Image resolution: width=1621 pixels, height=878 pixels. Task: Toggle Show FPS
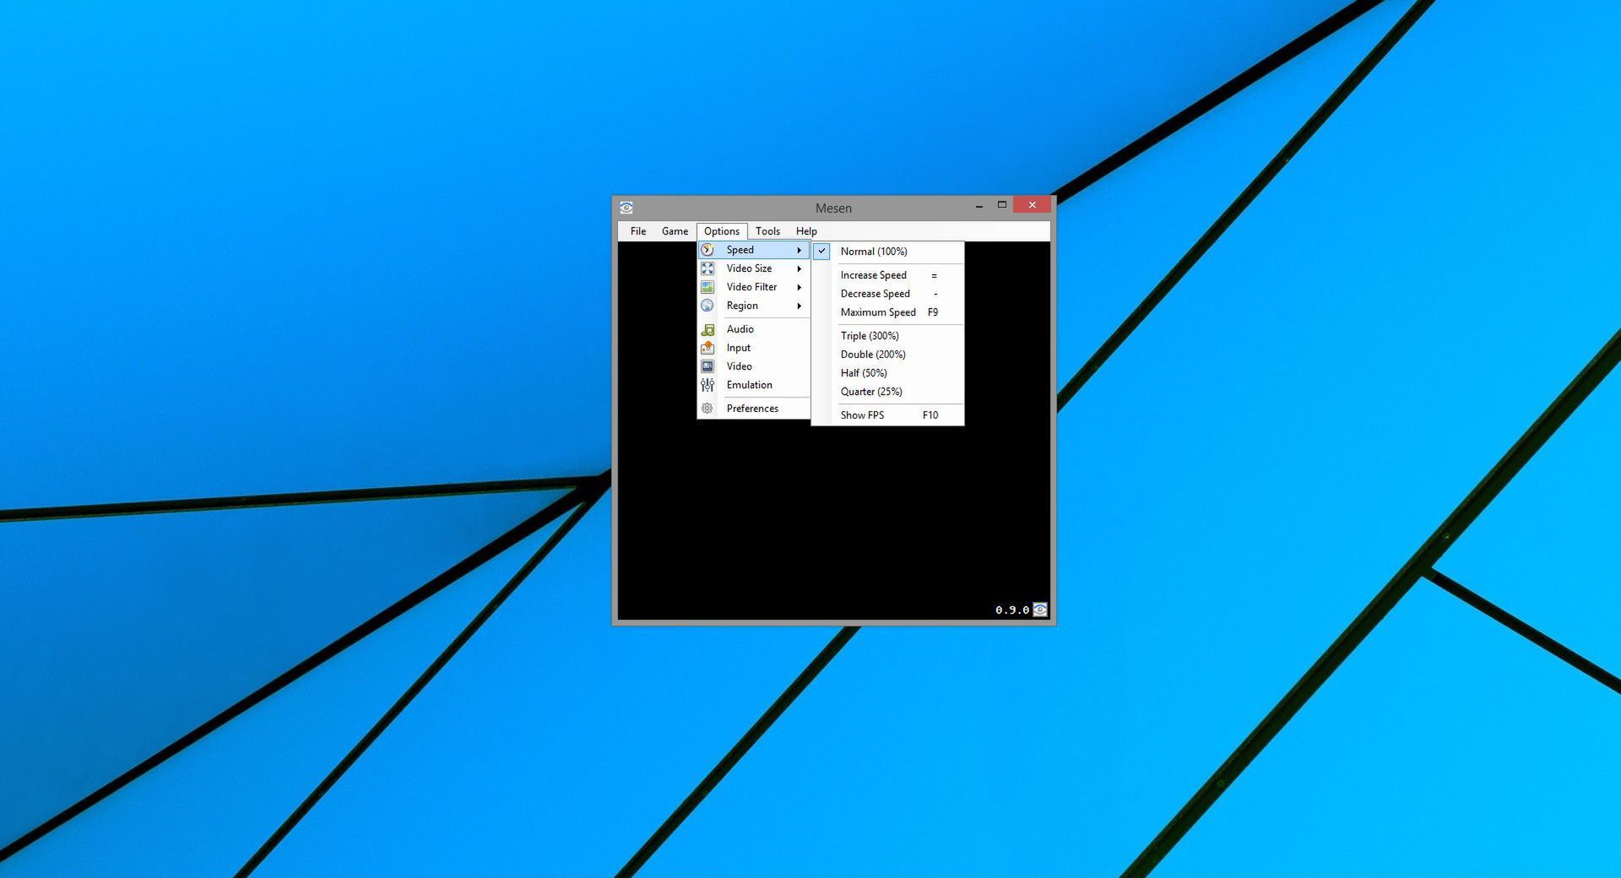point(862,415)
